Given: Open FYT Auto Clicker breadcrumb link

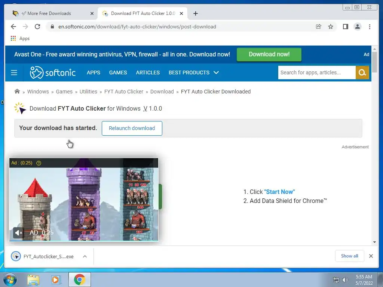Looking at the screenshot, I should (x=124, y=92).
